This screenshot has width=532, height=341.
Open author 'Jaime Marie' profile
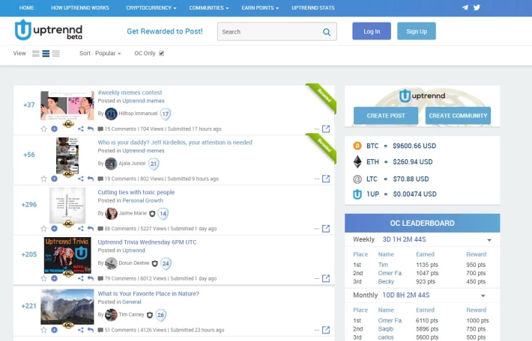[x=133, y=213]
